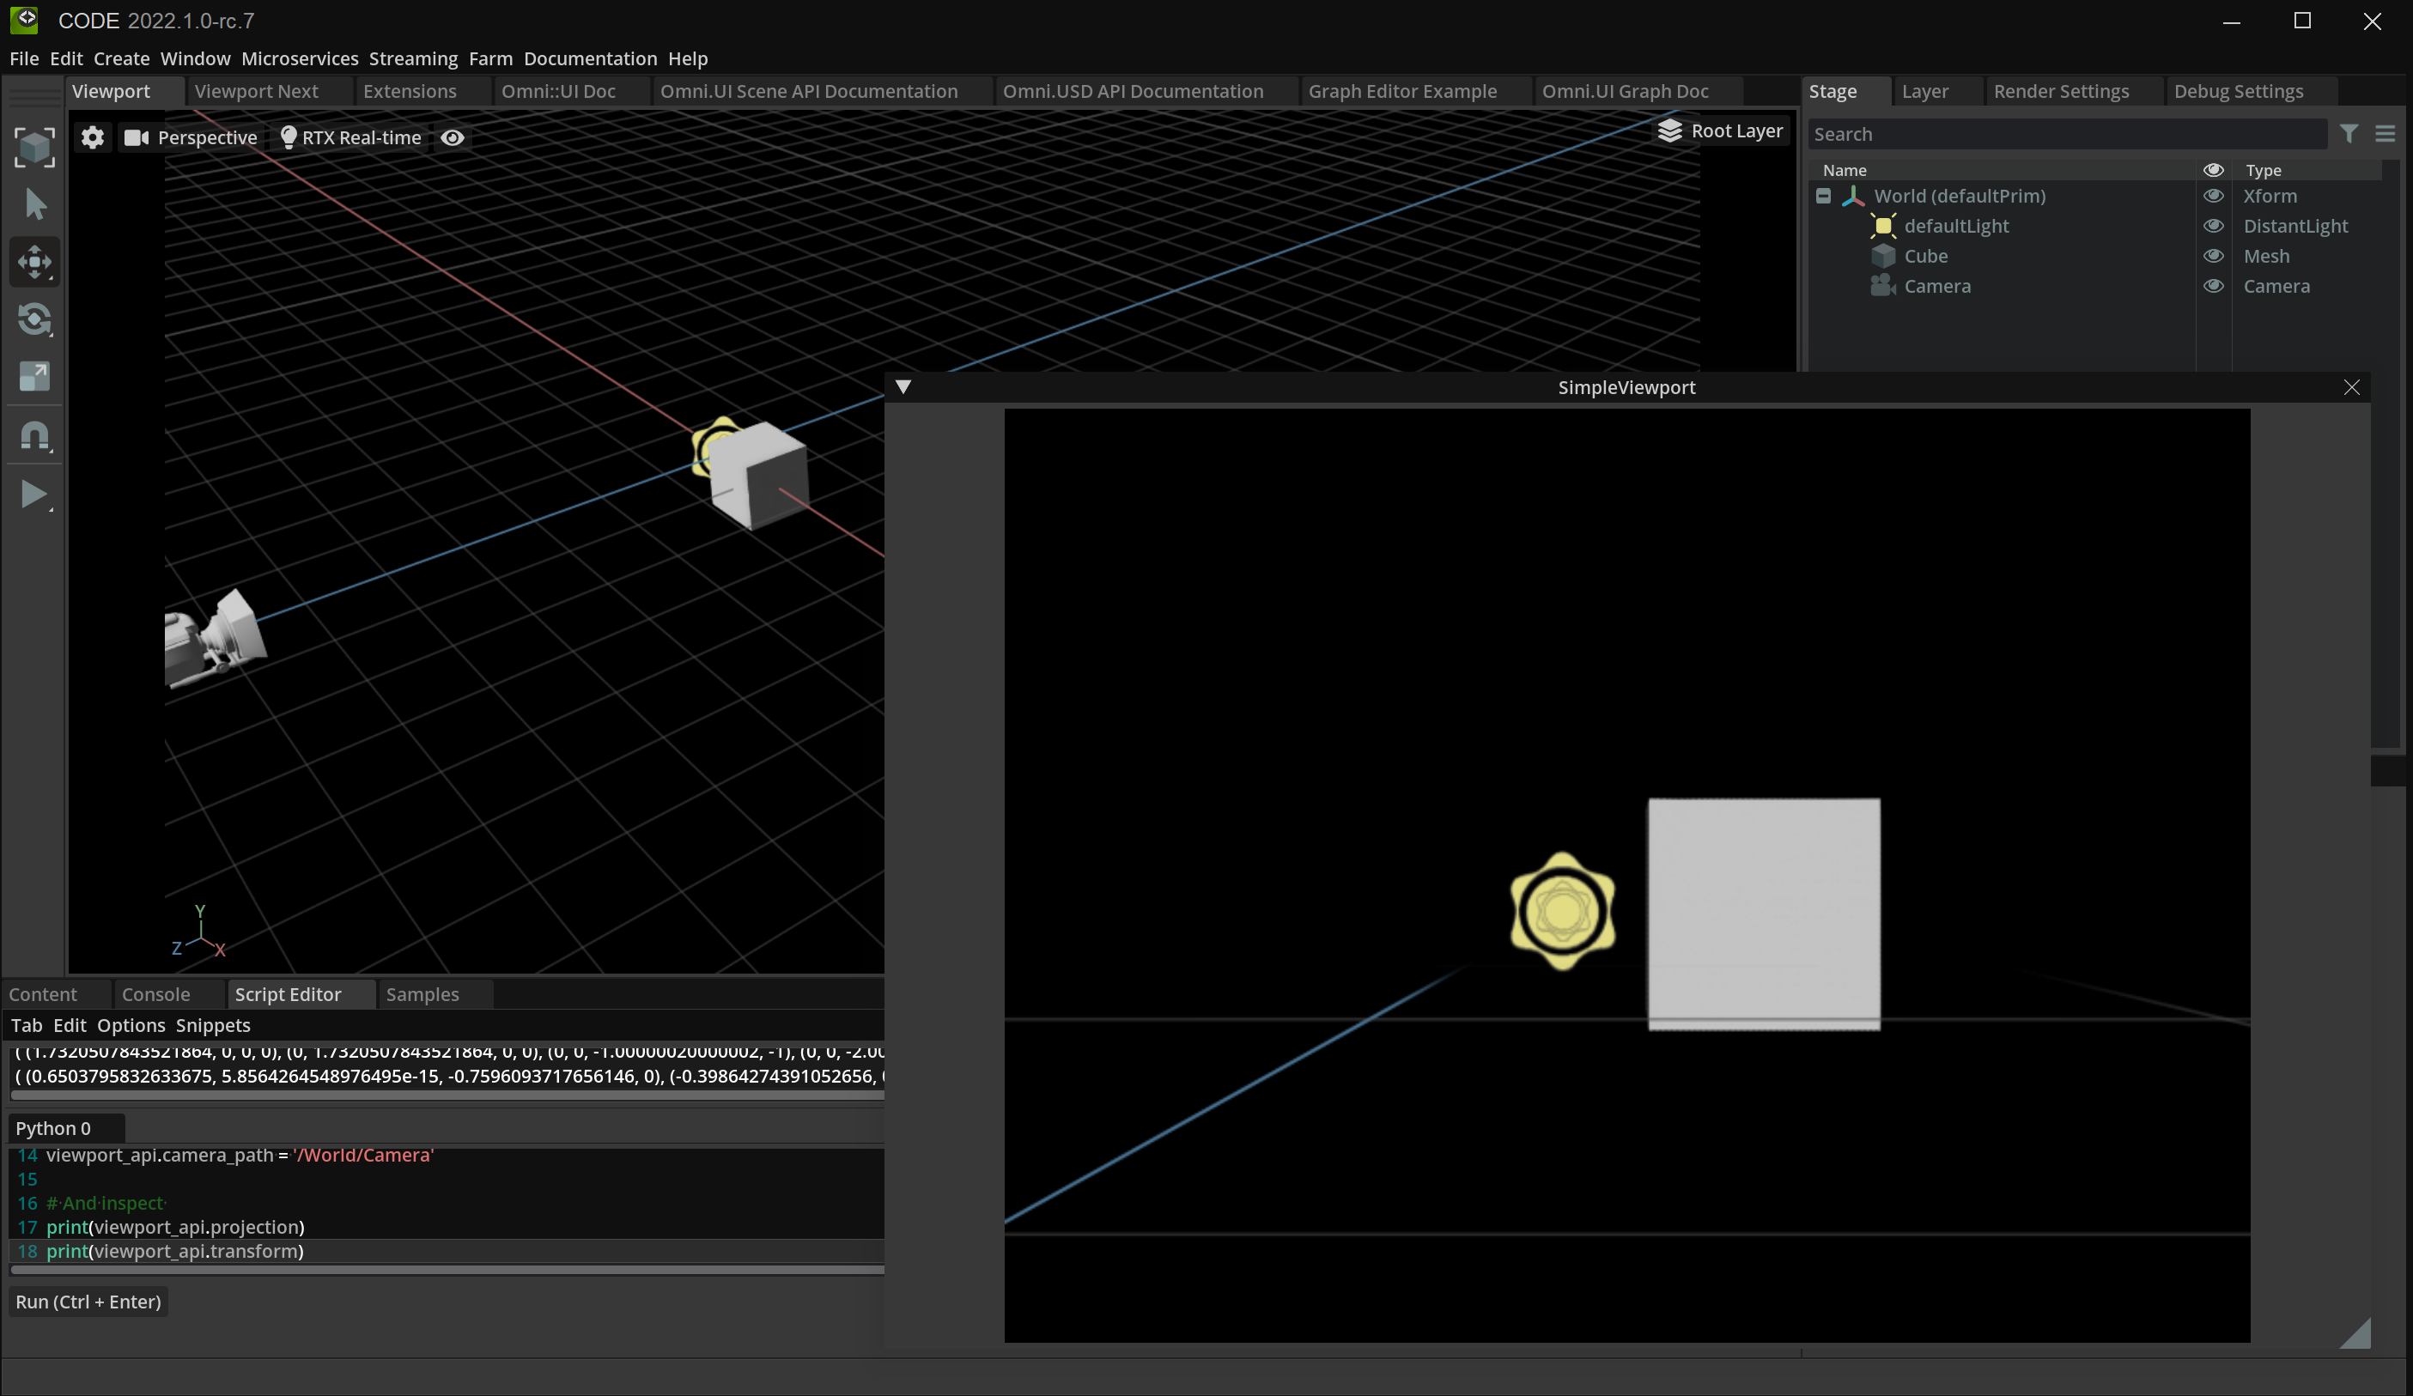Viewport: 2413px width, 1396px height.
Task: Collapse the World defaultPrim tree node
Action: point(1823,197)
